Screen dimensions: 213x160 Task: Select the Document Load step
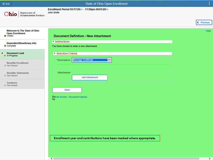(15, 53)
